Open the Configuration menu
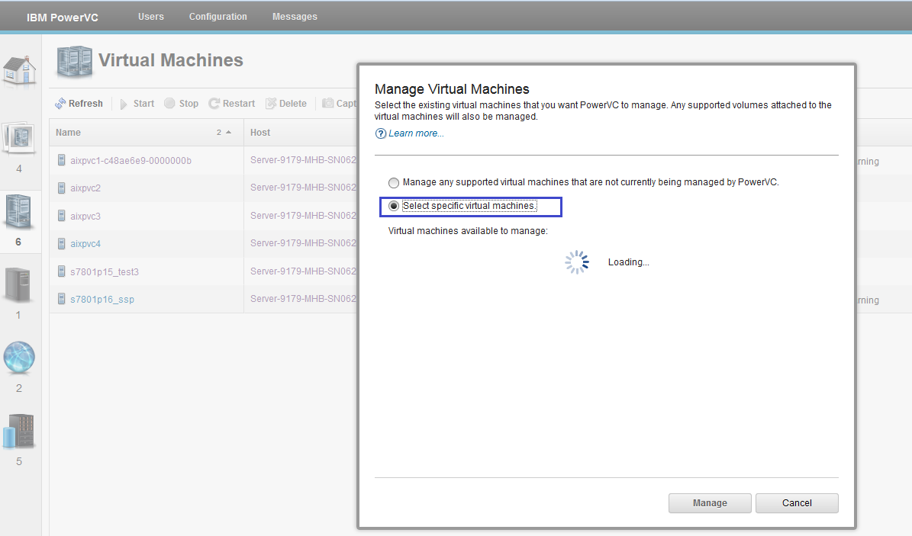Viewport: 912px width, 536px height. (218, 17)
